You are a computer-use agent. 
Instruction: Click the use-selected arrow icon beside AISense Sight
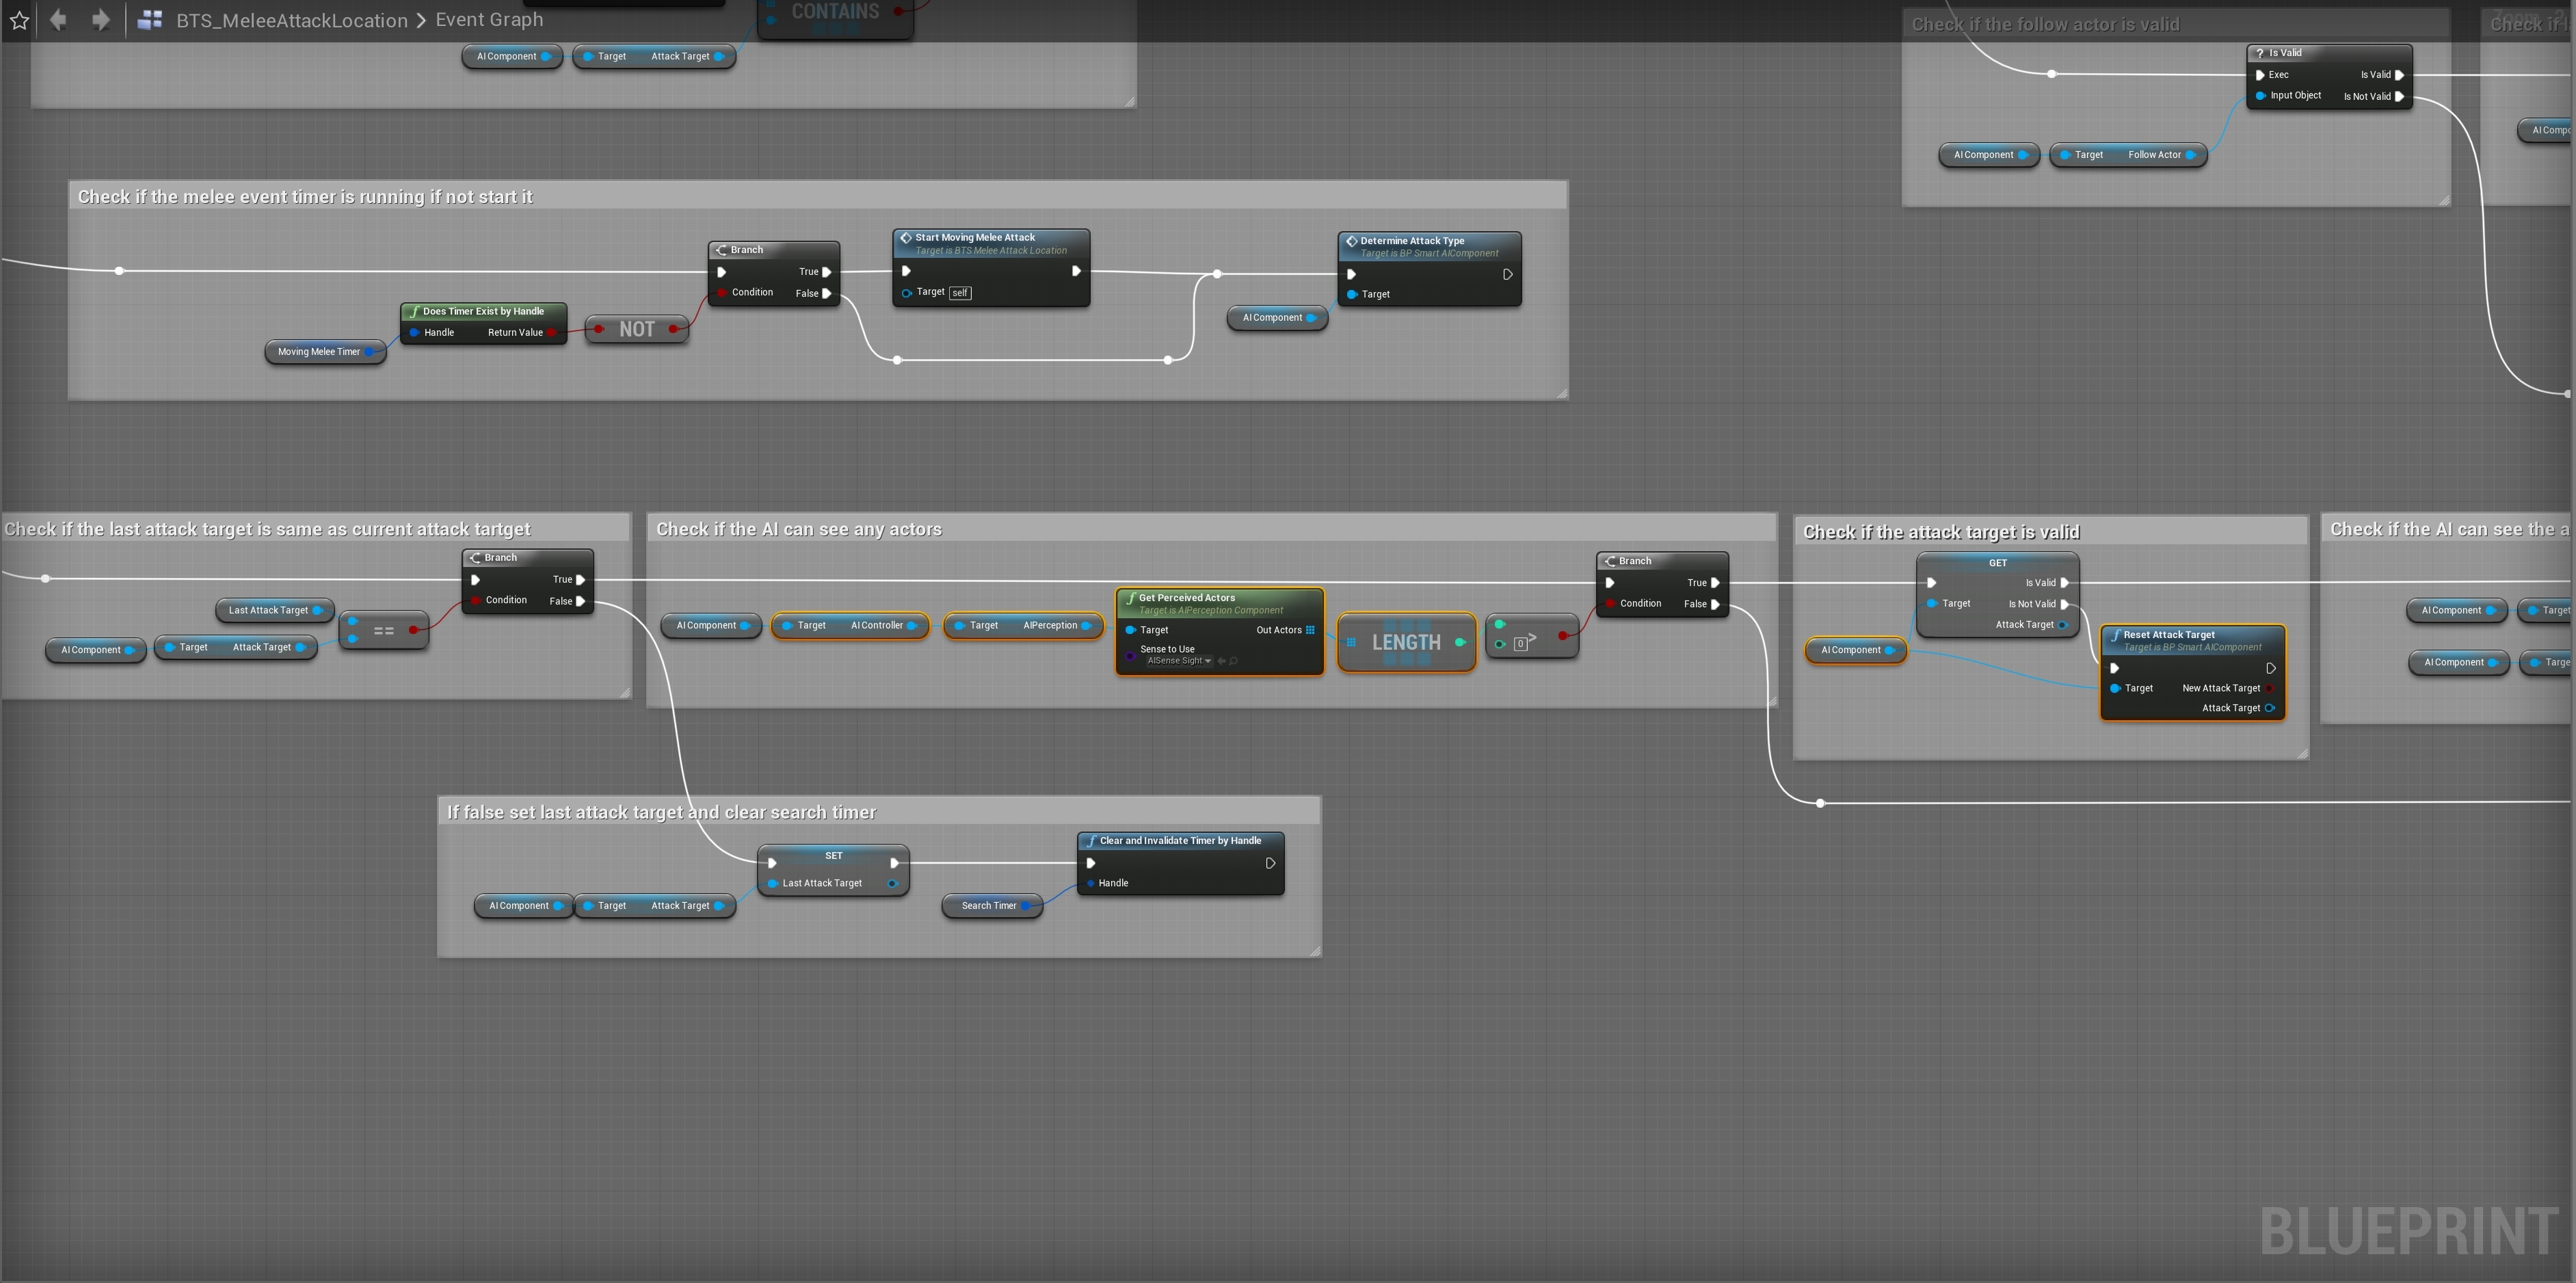point(1221,661)
